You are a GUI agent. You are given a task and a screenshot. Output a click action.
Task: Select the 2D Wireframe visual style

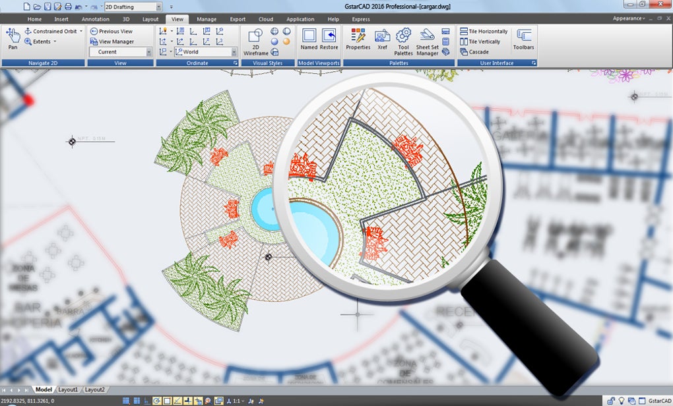point(256,42)
